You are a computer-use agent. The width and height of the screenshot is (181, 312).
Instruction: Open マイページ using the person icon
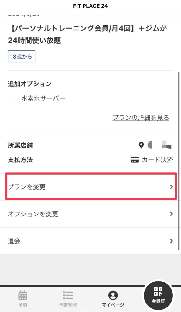[112, 295]
